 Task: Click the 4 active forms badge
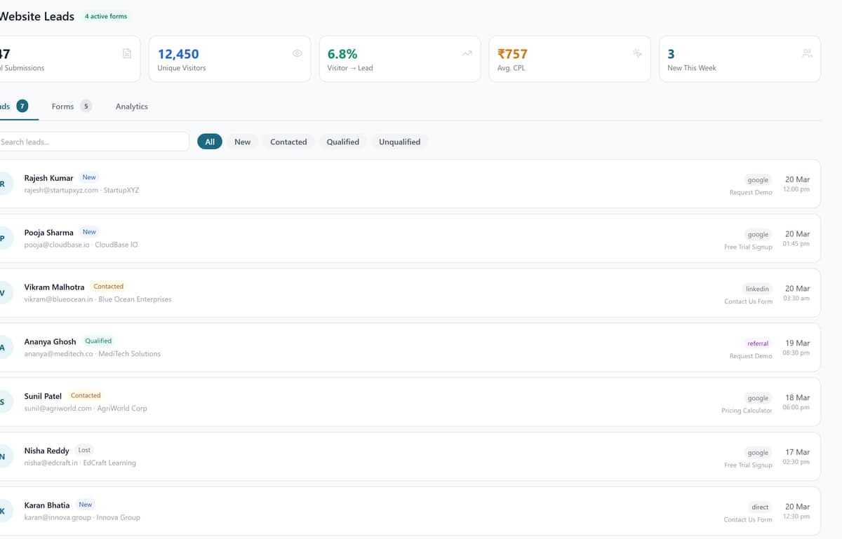[106, 16]
